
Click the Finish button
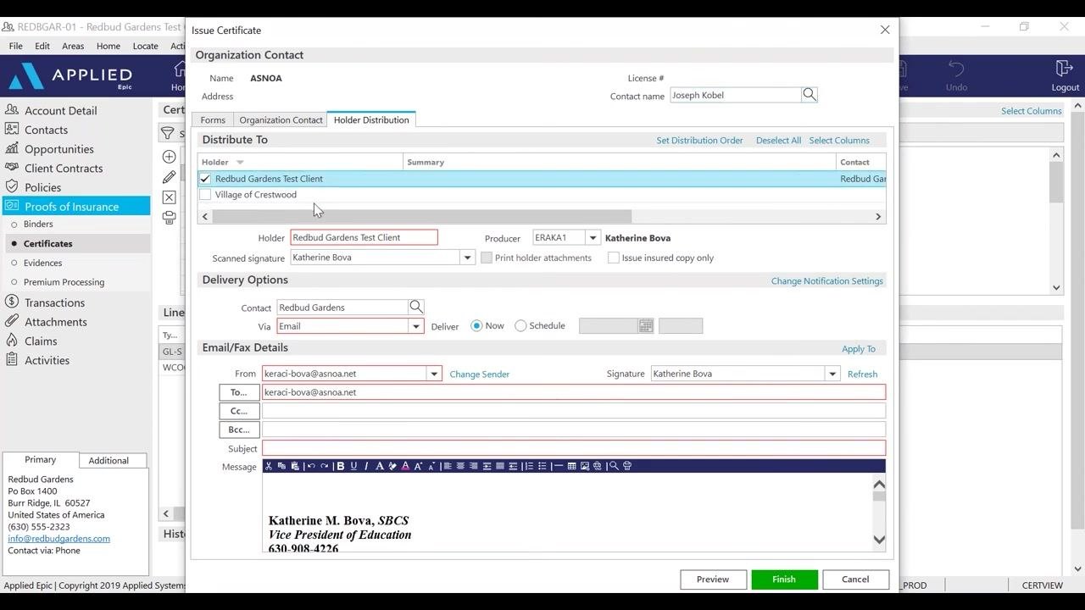(x=784, y=579)
